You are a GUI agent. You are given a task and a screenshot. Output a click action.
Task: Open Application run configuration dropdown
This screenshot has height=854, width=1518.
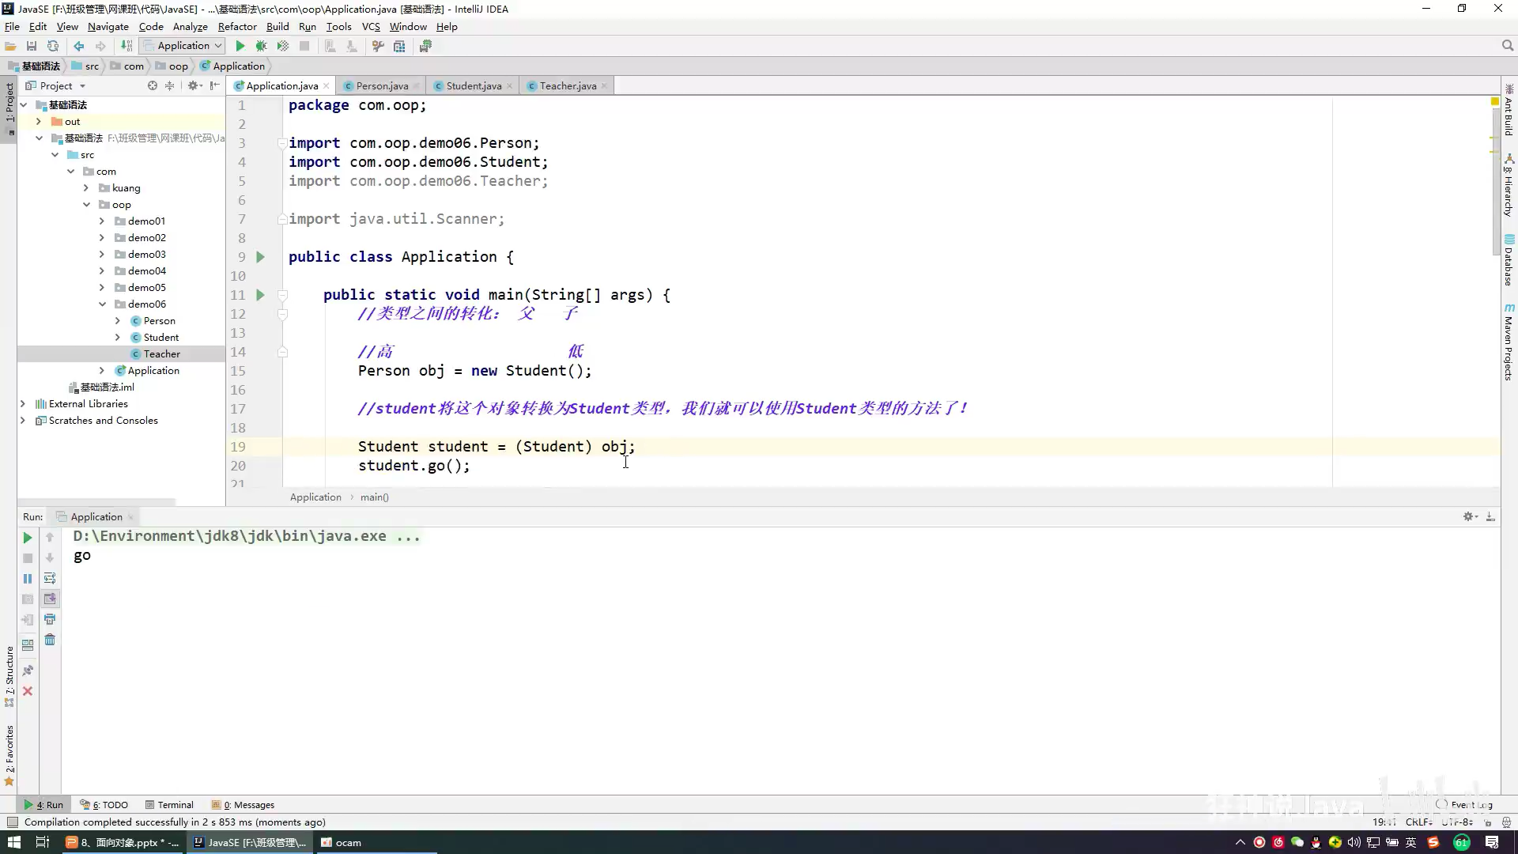point(183,46)
